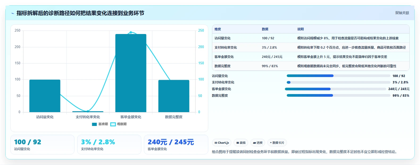Select the 数据完整度 table row cell
Screen dimensions: 420x165
[222, 66]
